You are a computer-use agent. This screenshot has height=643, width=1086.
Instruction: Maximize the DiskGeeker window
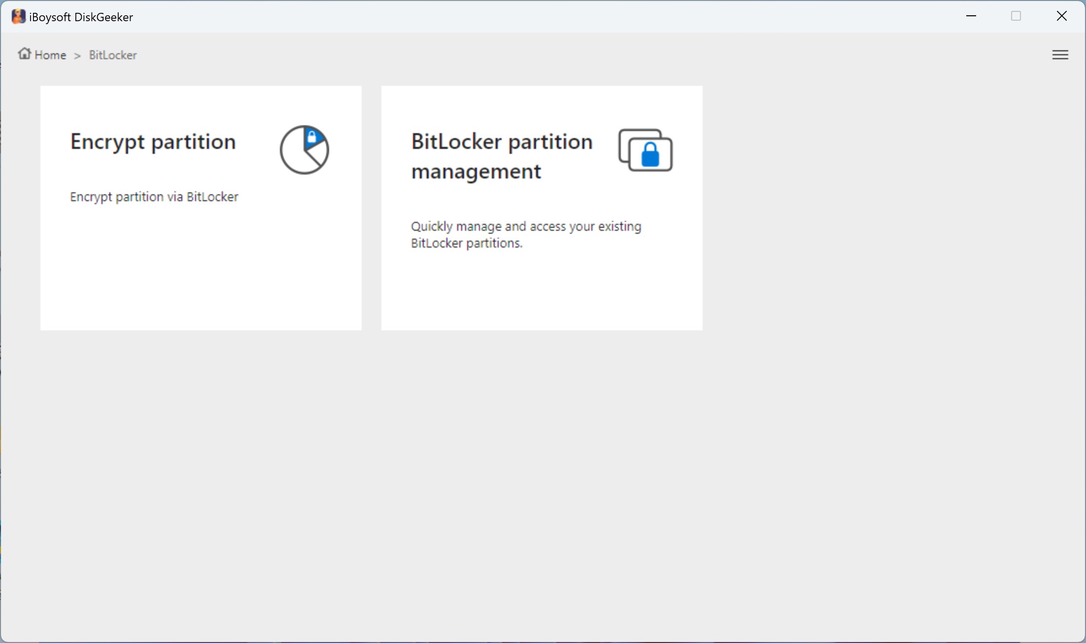tap(1016, 16)
